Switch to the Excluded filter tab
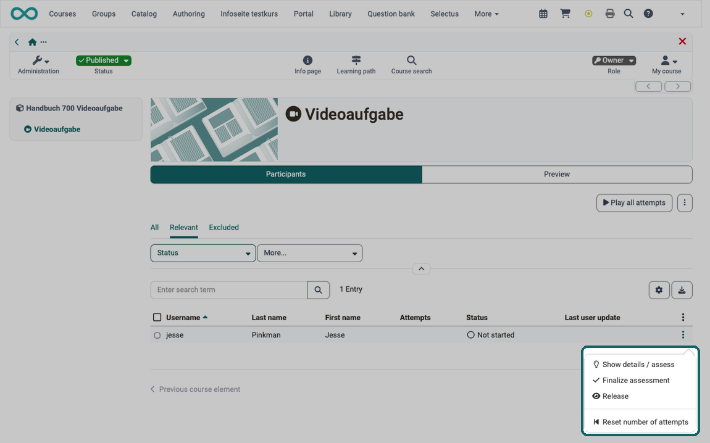The image size is (710, 443). [x=223, y=228]
